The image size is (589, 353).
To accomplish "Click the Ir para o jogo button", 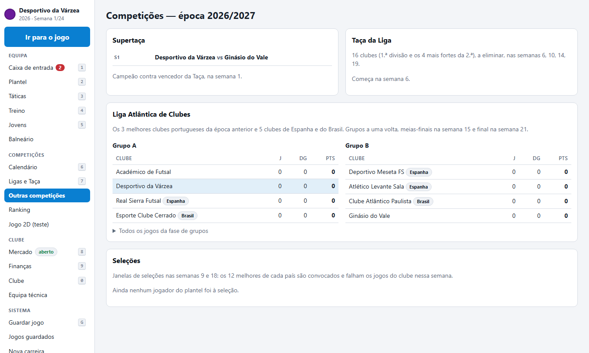I will point(47,37).
